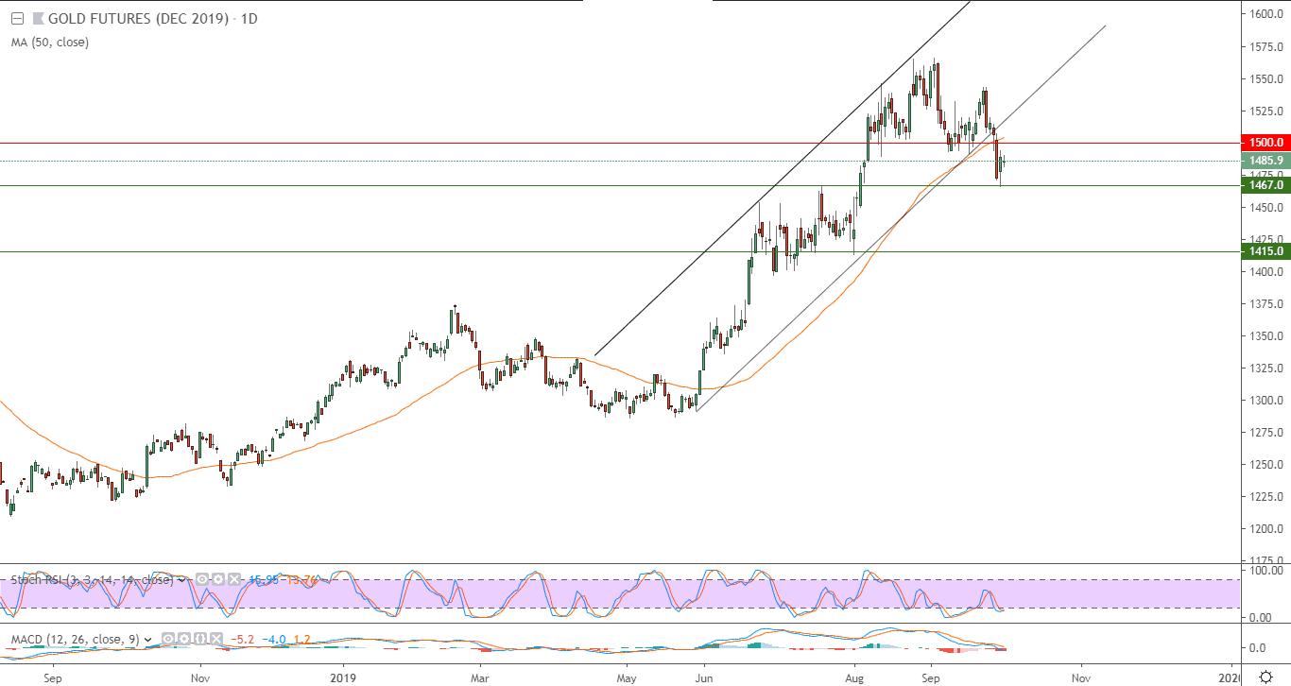The width and height of the screenshot is (1291, 686).
Task: Click the 1600.0 price axis value
Action: tap(1265, 14)
